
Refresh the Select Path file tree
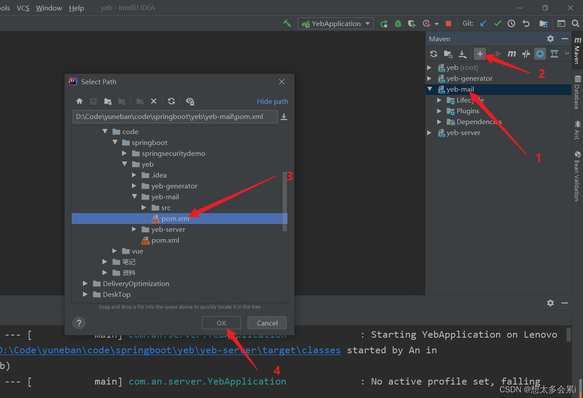pyautogui.click(x=171, y=101)
